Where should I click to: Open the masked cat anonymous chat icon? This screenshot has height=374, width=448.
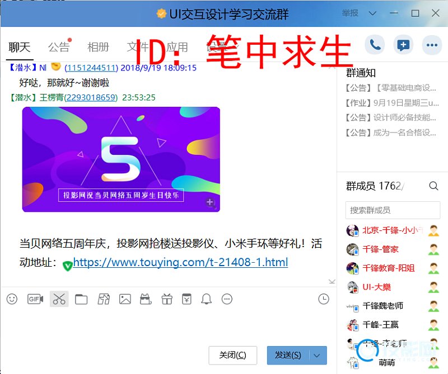[x=146, y=299]
